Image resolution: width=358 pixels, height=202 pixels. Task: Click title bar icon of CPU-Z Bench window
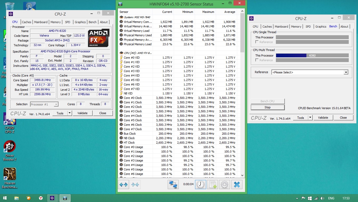click(251, 18)
